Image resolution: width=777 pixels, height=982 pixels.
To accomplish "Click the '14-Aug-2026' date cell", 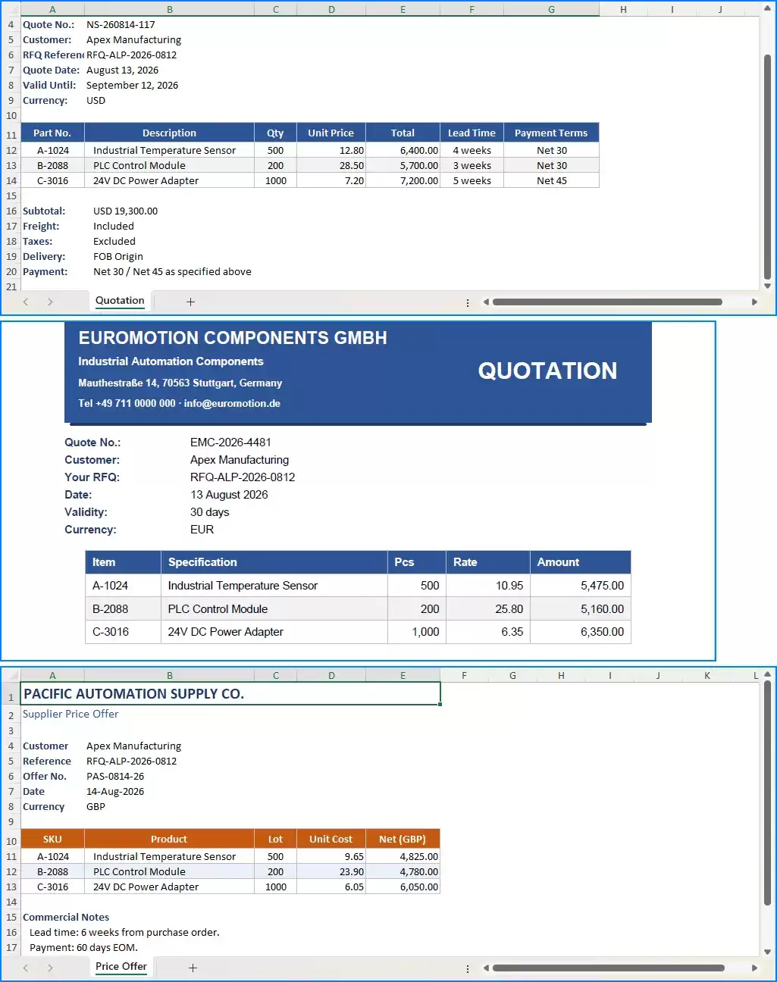I will click(169, 792).
